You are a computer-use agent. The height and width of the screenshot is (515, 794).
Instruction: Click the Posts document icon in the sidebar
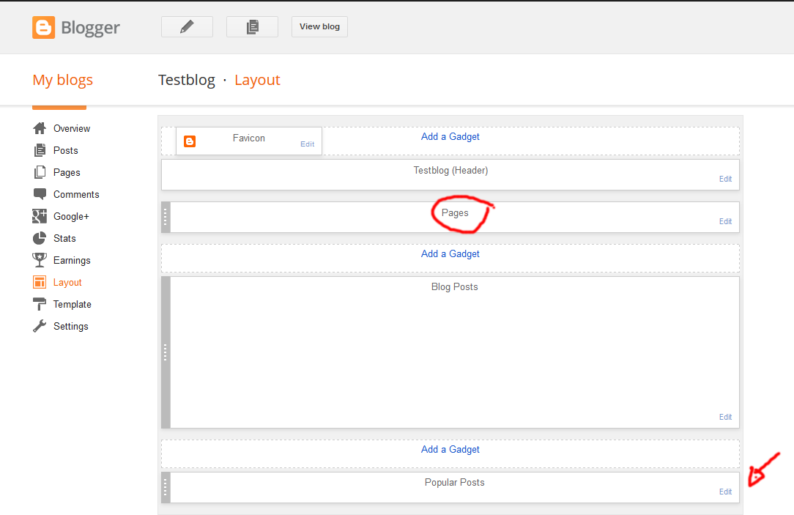[40, 150]
